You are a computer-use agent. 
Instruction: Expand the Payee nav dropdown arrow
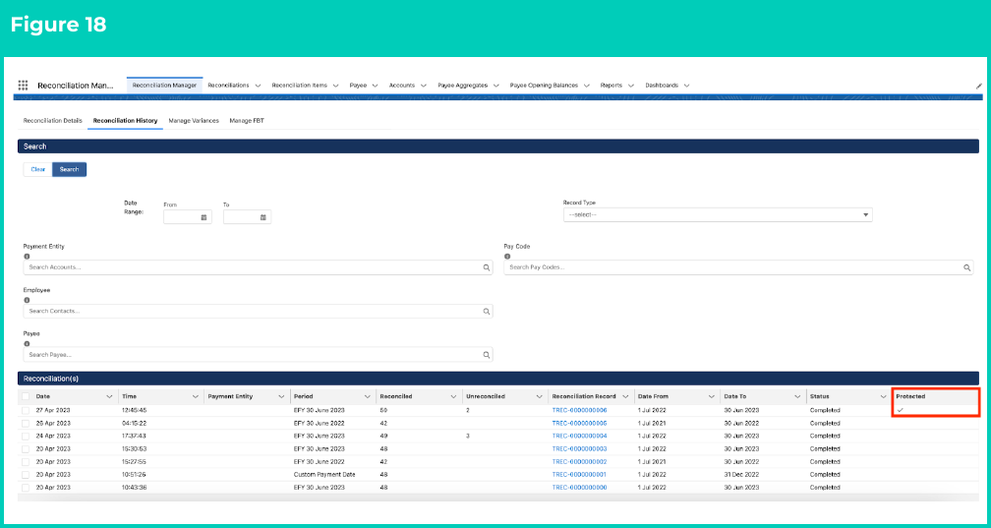(375, 86)
